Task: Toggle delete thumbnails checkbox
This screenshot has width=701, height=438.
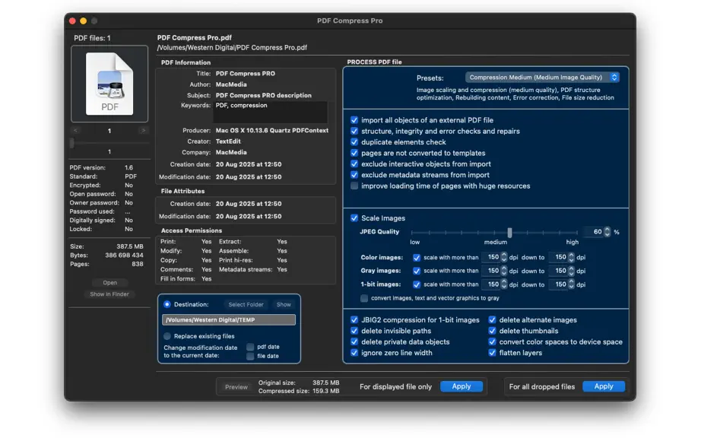Action: [492, 331]
